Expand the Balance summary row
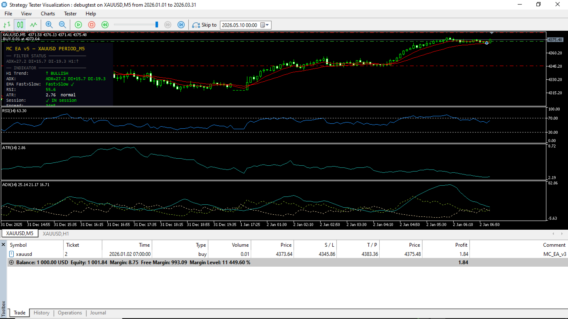Image resolution: width=568 pixels, height=319 pixels. tap(11, 263)
